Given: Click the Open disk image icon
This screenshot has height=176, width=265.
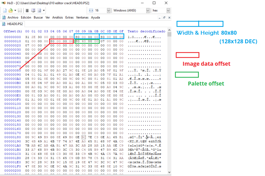Looking at the screenshot, I should (39, 11).
